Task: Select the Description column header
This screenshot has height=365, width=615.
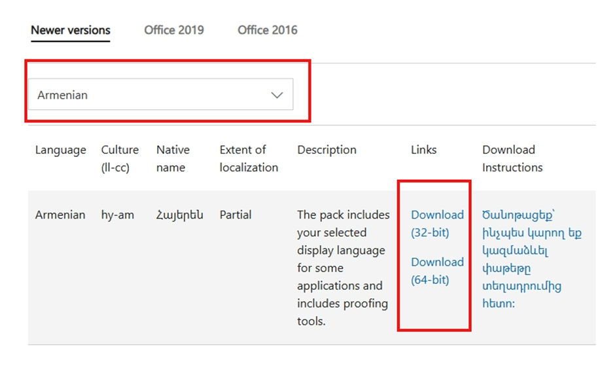Action: click(326, 150)
